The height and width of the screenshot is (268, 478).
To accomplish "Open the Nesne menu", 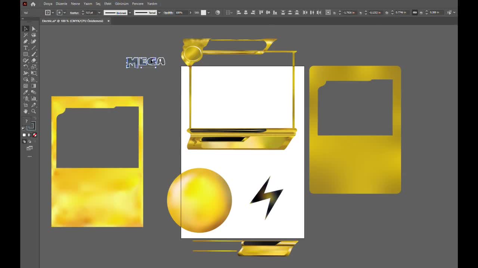I will pos(75,4).
